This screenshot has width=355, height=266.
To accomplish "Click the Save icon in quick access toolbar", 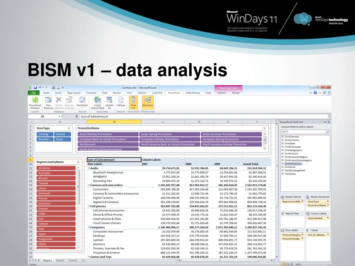I will pos(35,88).
